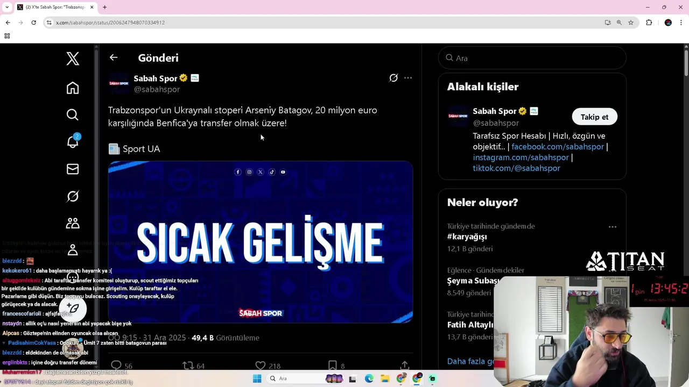Click Daha fazla göster link

pos(470,361)
